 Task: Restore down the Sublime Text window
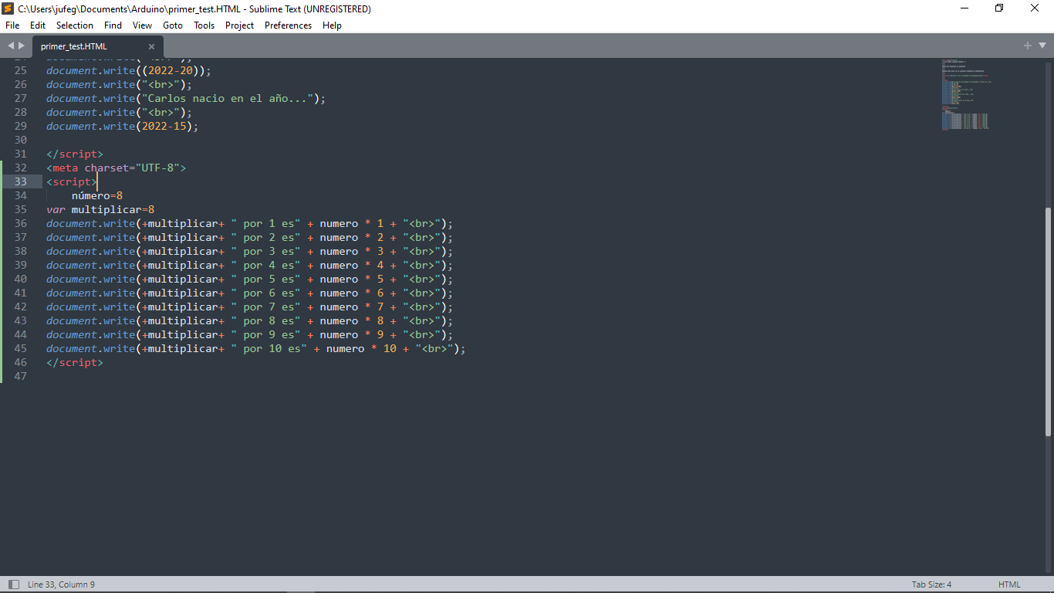pyautogui.click(x=999, y=8)
